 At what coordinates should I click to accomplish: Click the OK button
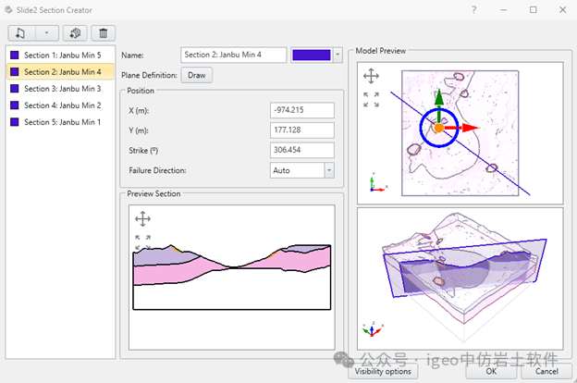pos(491,371)
